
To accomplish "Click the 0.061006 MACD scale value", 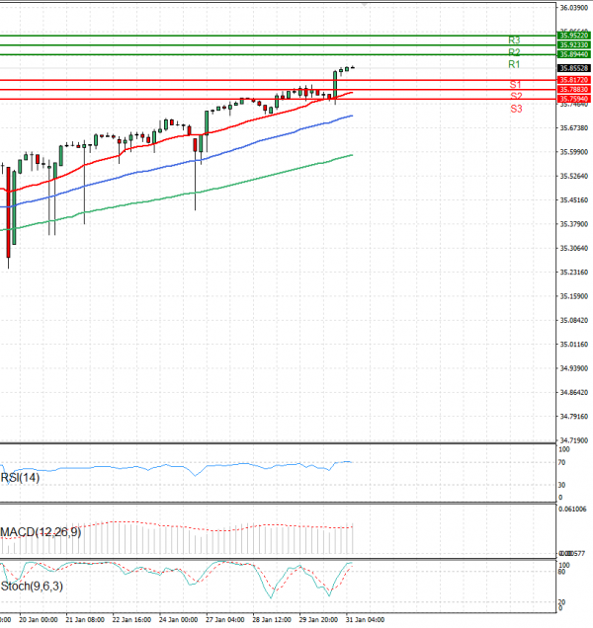I will click(x=573, y=510).
